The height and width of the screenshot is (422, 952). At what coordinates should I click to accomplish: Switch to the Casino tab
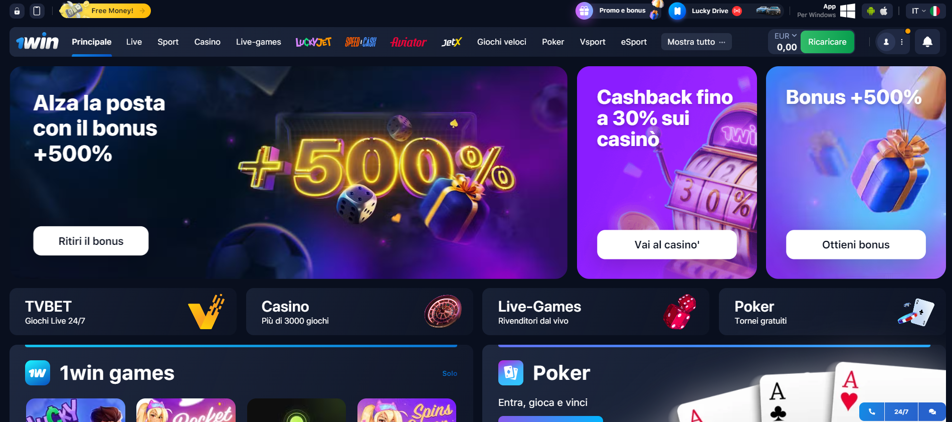pos(207,42)
